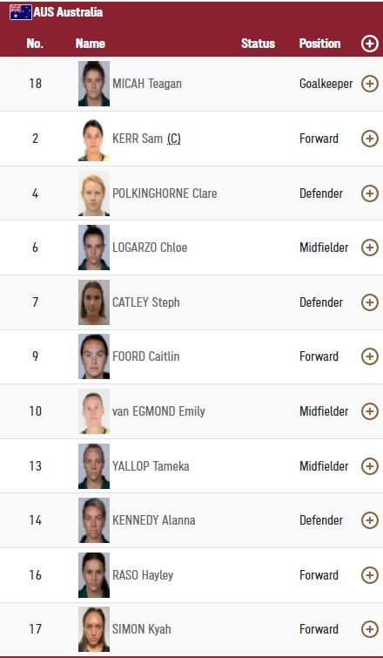Open MICAH Teagan player name link
This screenshot has width=383, height=658.
click(146, 84)
